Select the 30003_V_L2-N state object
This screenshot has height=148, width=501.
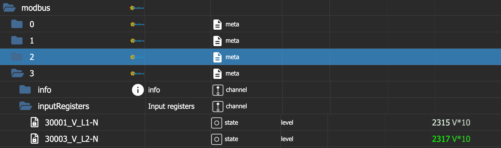tap(71, 139)
